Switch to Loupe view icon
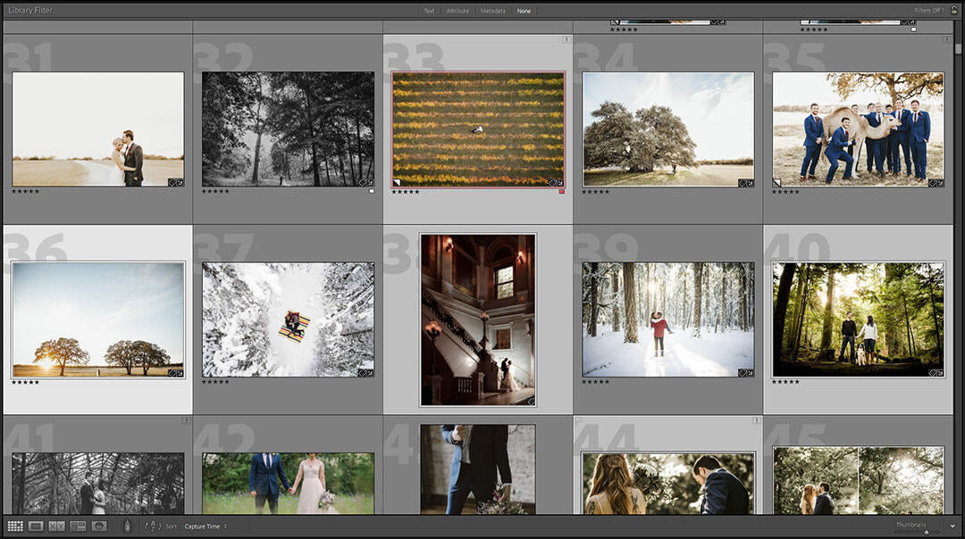965x539 pixels. tap(36, 527)
